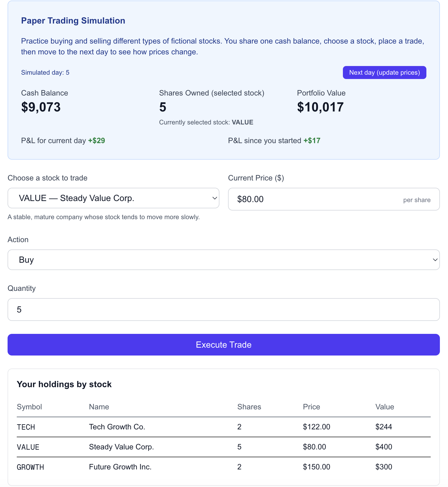Click the Symbol column header
Image resolution: width=448 pixels, height=487 pixels.
pyautogui.click(x=29, y=407)
